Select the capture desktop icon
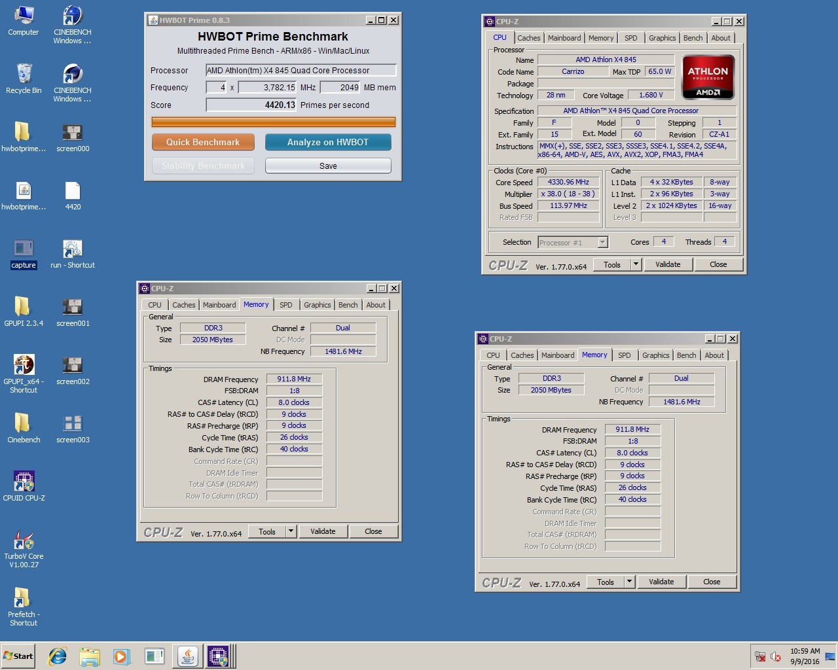This screenshot has width=838, height=670. (24, 254)
